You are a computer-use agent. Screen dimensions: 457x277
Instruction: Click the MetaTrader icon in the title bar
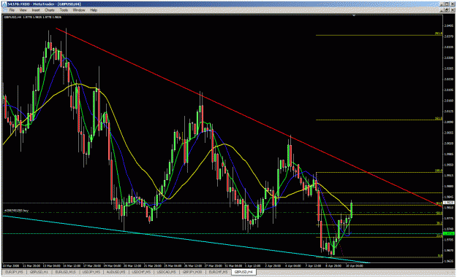click(4, 4)
